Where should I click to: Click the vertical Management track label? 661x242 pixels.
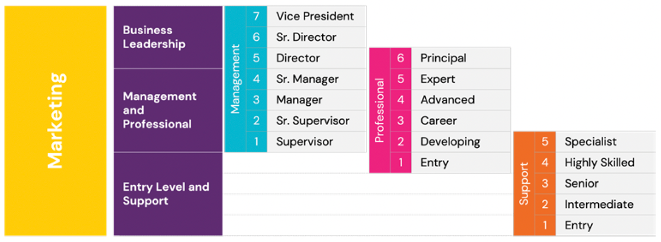(235, 79)
